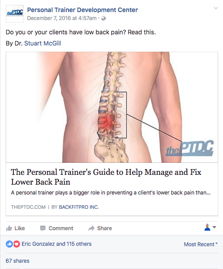Click the Share arrow icon
This screenshot has width=223, height=269.
coord(91,228)
